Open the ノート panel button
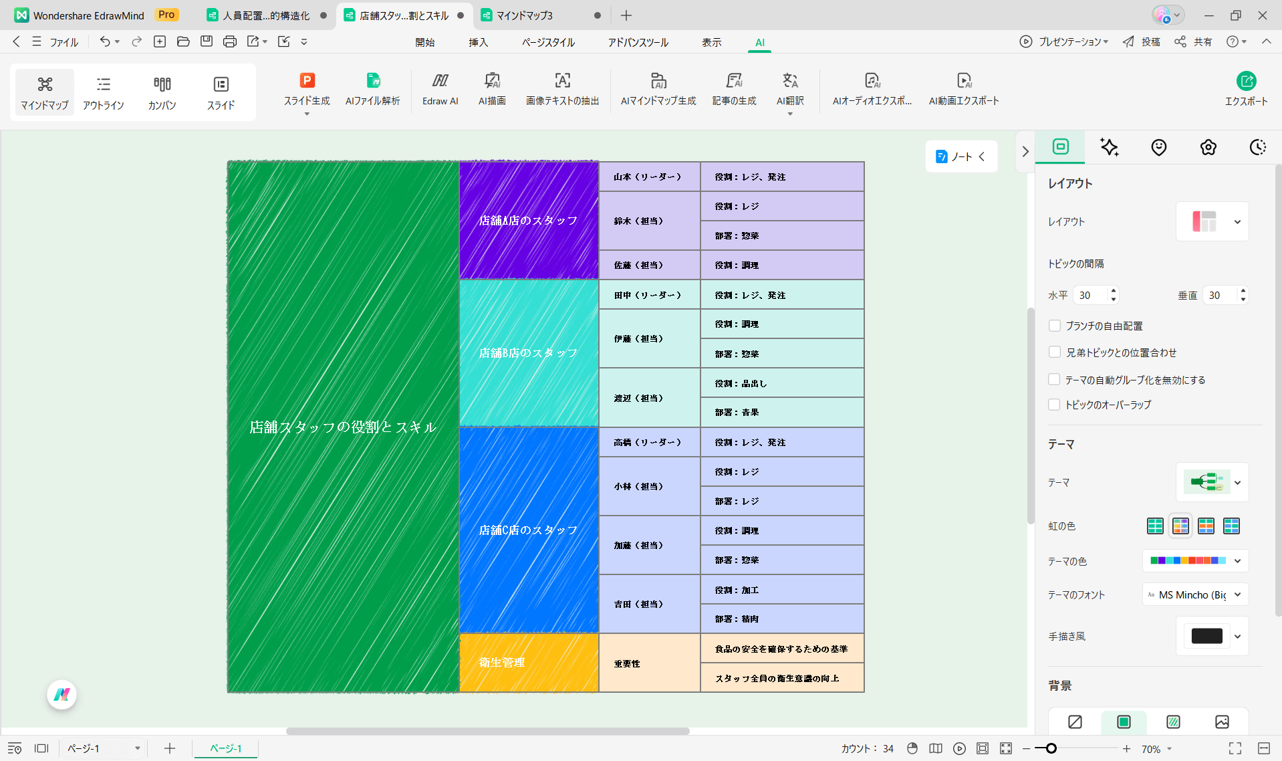This screenshot has height=761, width=1282. (960, 156)
